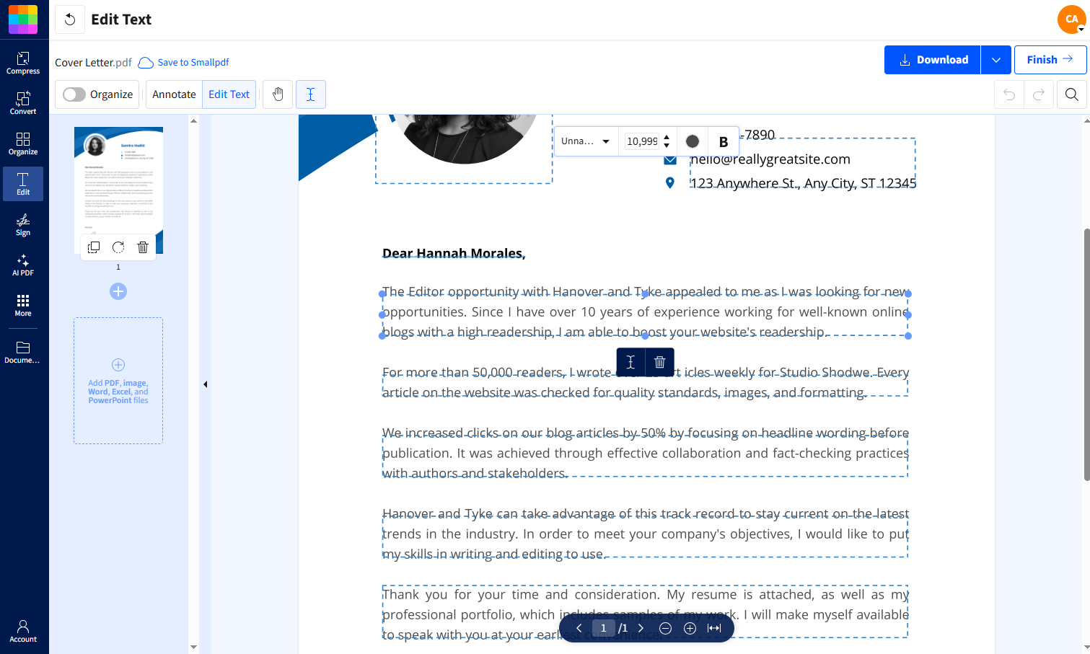Delete selected text using the floating trash icon
Viewport: 1090px width, 654px height.
(659, 361)
